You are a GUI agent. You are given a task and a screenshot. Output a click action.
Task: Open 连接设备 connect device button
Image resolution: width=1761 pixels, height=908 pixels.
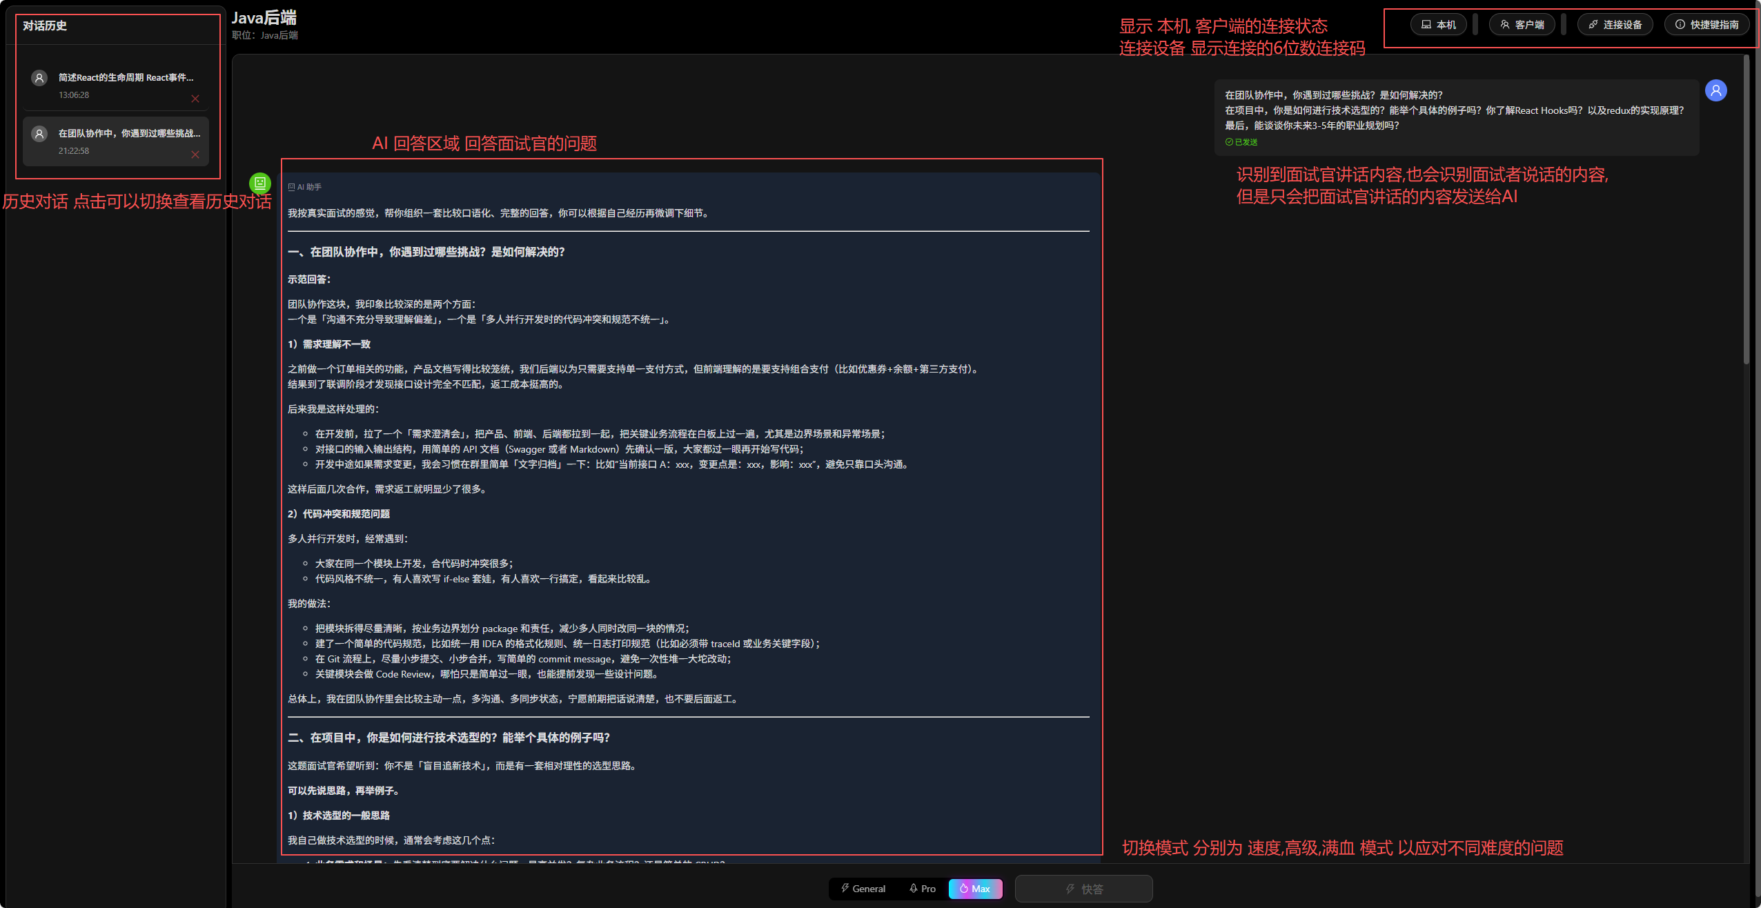point(1615,25)
